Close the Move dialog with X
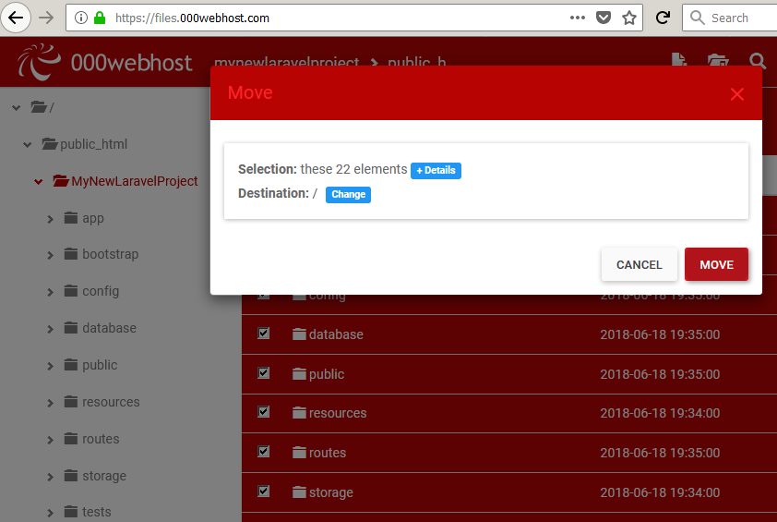 [737, 94]
